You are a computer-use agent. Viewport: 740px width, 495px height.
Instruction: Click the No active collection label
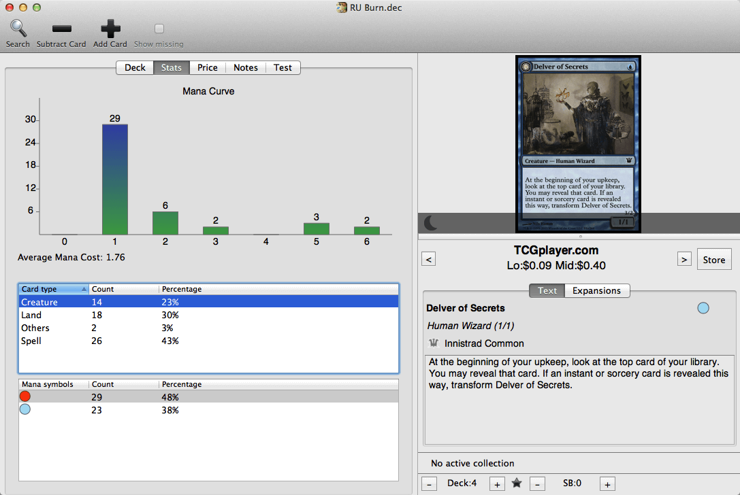pos(472,463)
